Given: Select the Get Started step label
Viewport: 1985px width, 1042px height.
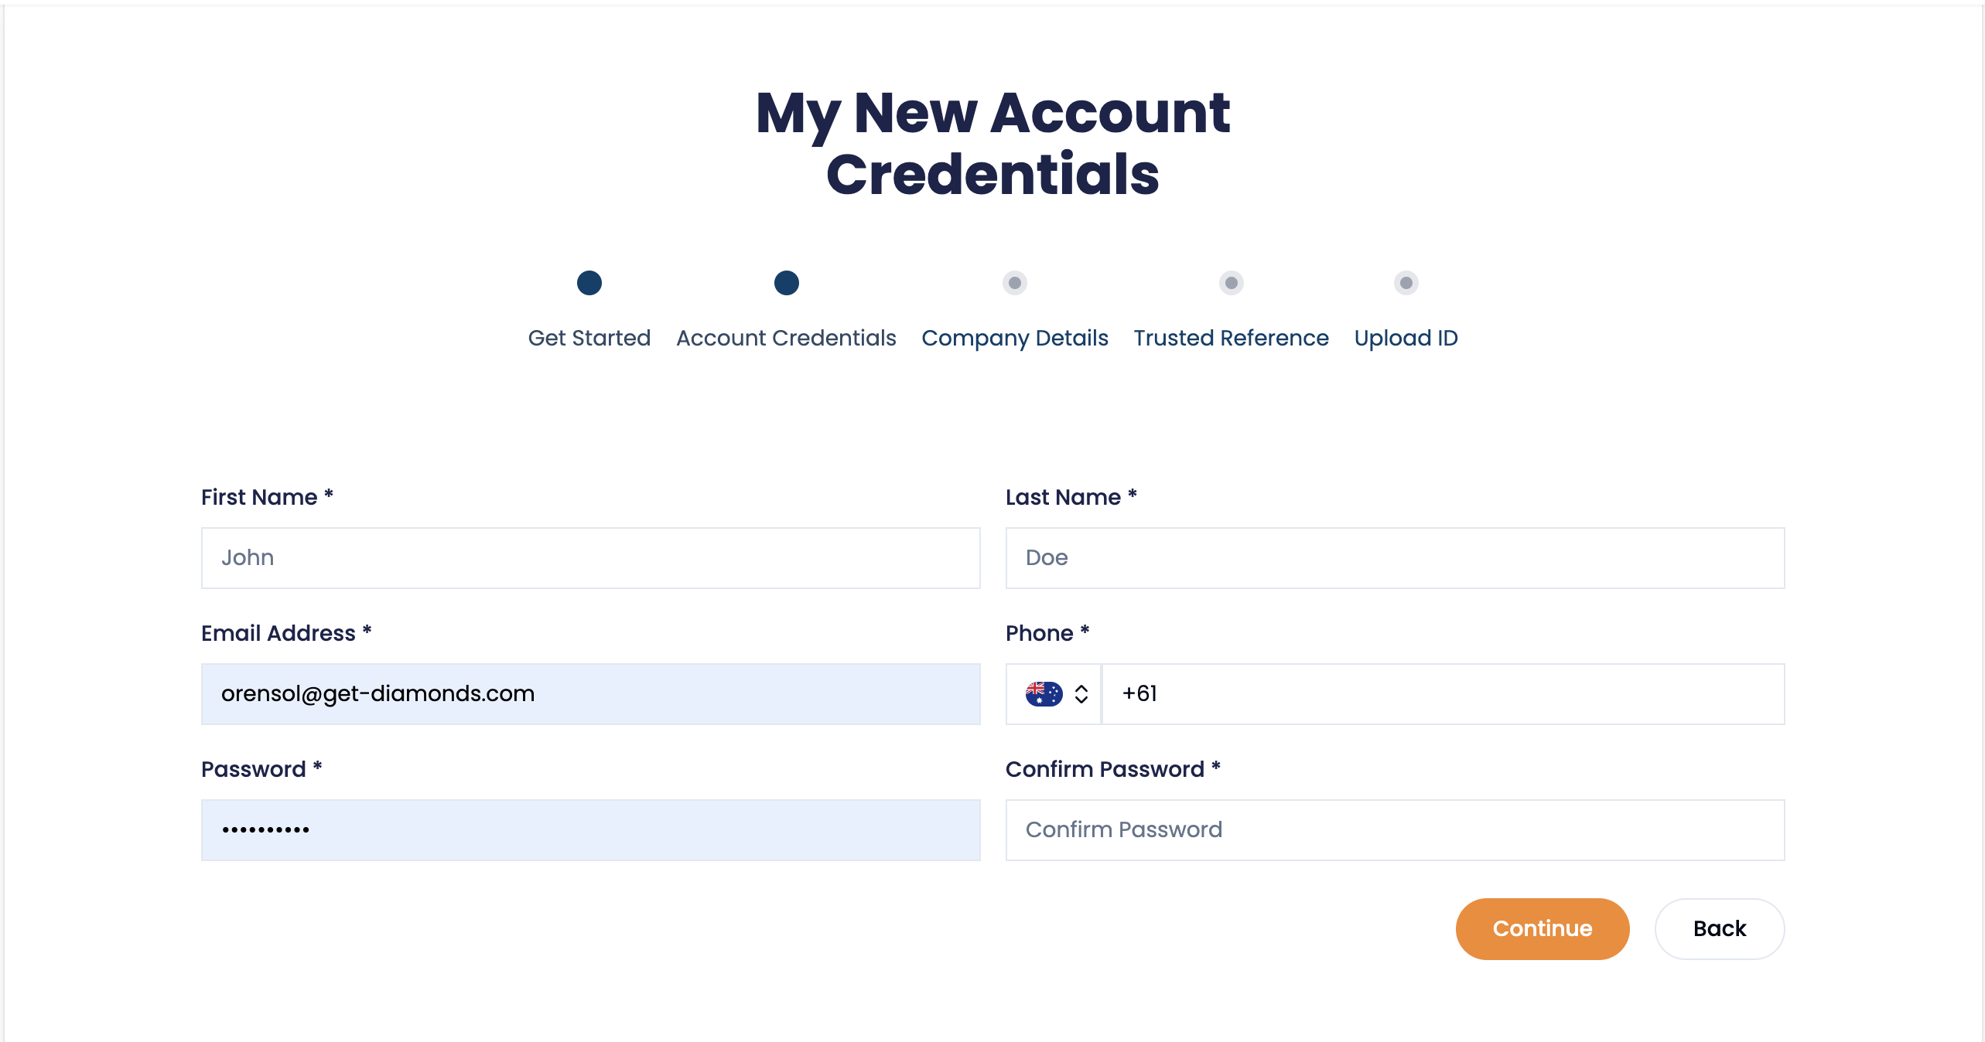Looking at the screenshot, I should [x=589, y=338].
